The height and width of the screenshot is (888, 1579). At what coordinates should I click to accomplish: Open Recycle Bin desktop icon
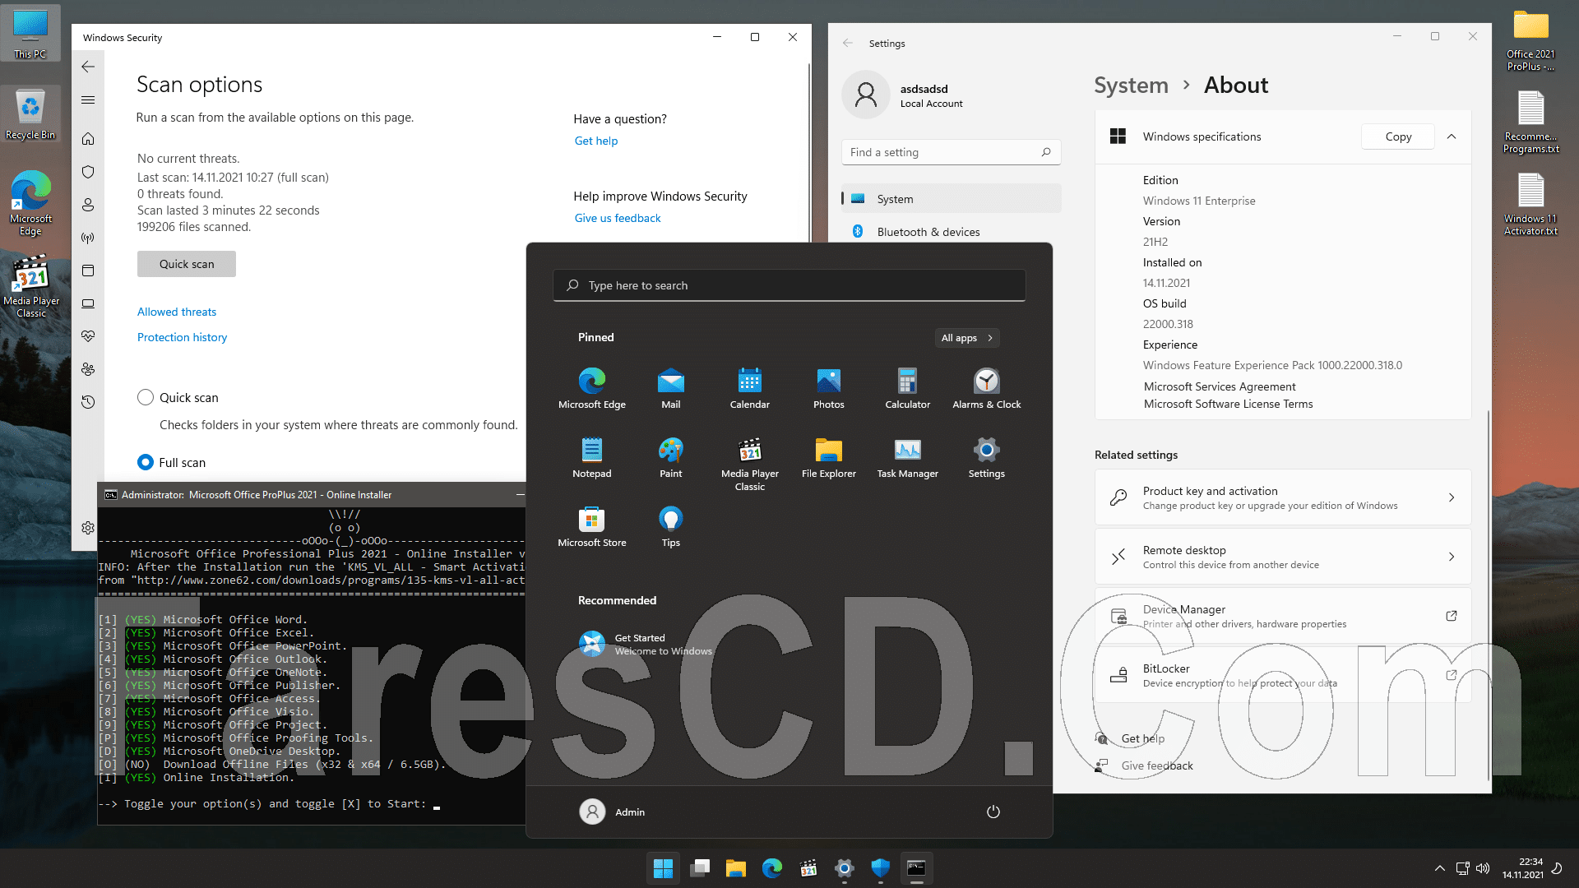click(30, 115)
